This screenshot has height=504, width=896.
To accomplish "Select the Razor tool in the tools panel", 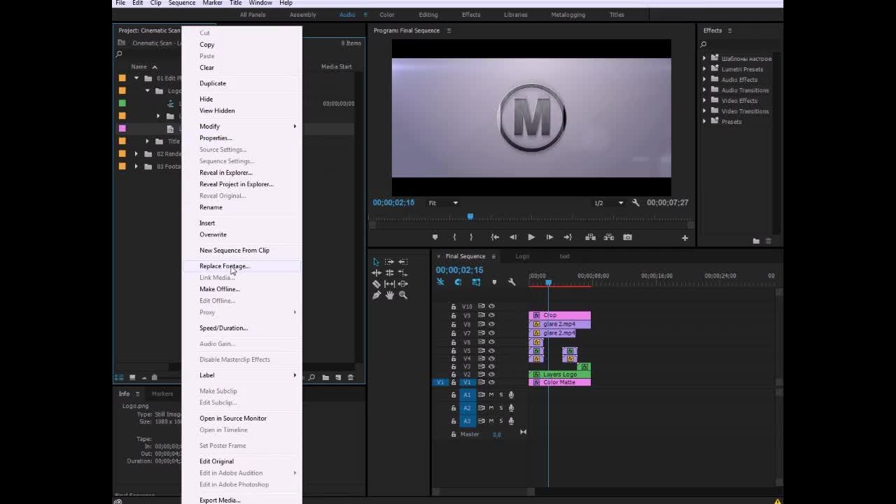I will (377, 284).
